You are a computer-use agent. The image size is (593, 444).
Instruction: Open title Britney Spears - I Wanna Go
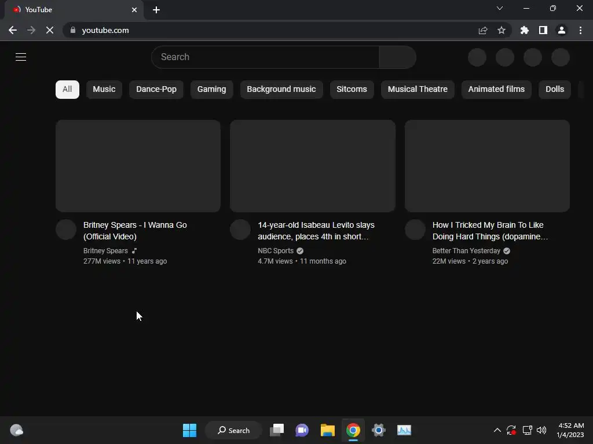(x=135, y=231)
